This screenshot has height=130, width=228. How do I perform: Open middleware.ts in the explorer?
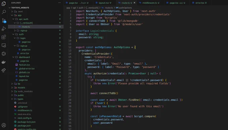(36, 110)
